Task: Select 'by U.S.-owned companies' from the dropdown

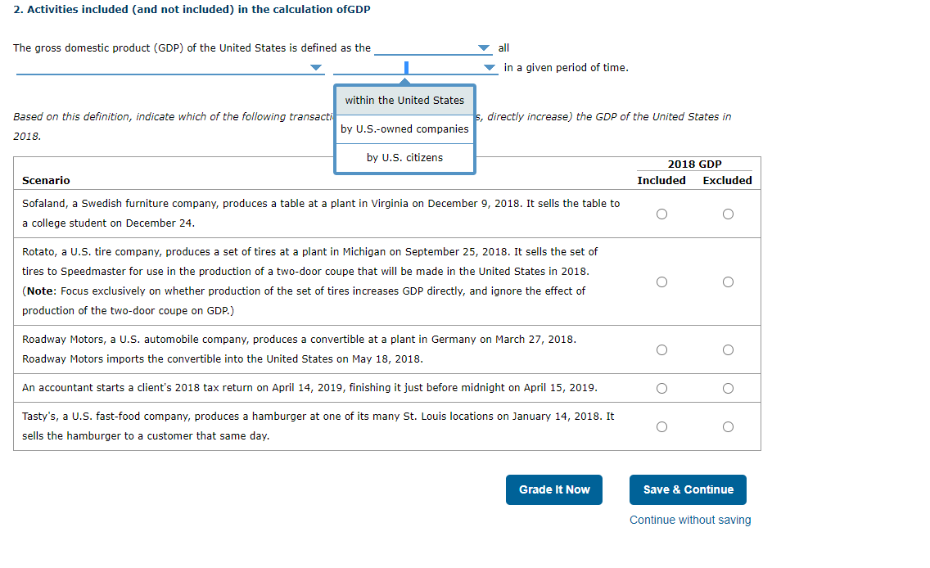Action: pyautogui.click(x=404, y=128)
